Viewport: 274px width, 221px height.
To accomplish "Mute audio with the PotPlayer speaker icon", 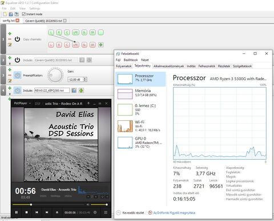I will point(88,204).
